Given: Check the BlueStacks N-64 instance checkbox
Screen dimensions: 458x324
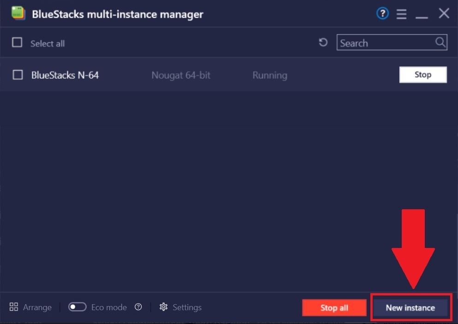Looking at the screenshot, I should (18, 75).
